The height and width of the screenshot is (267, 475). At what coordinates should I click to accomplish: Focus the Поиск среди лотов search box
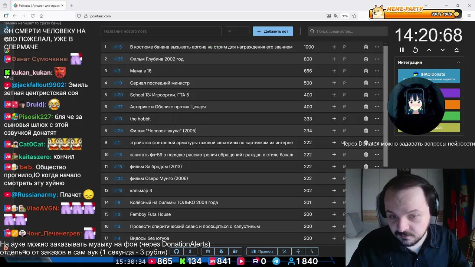pos(347,31)
